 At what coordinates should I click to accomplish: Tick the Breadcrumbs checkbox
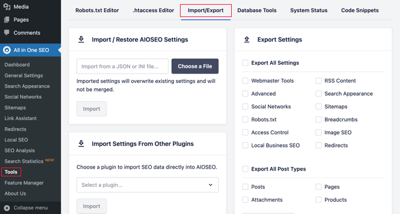pyautogui.click(x=318, y=119)
